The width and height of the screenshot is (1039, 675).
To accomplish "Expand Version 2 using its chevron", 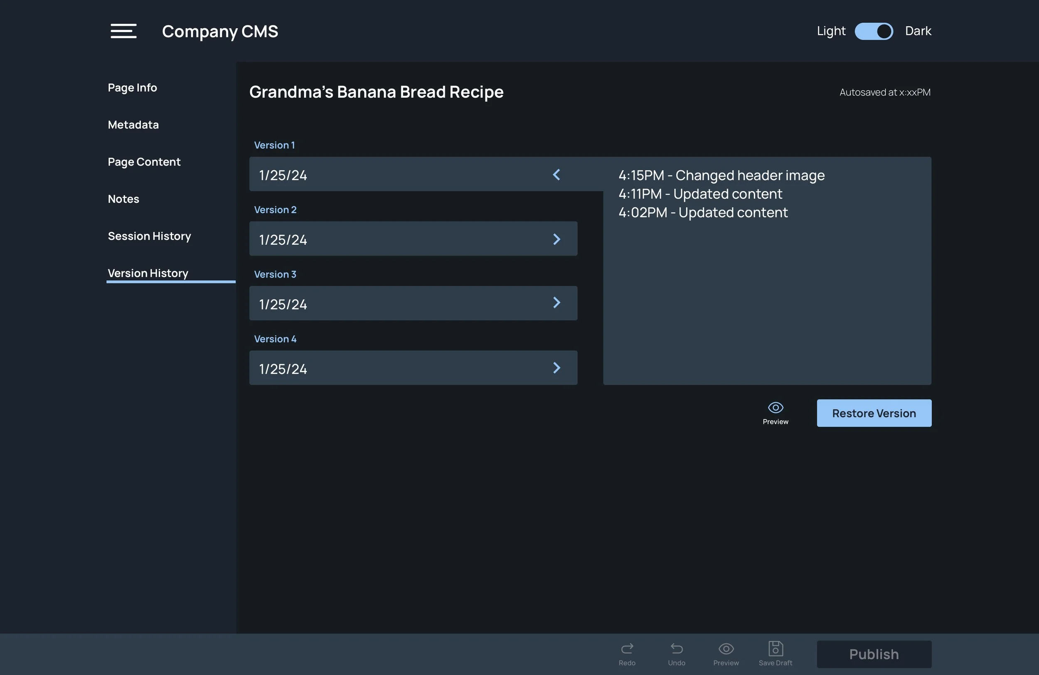I will tap(556, 239).
